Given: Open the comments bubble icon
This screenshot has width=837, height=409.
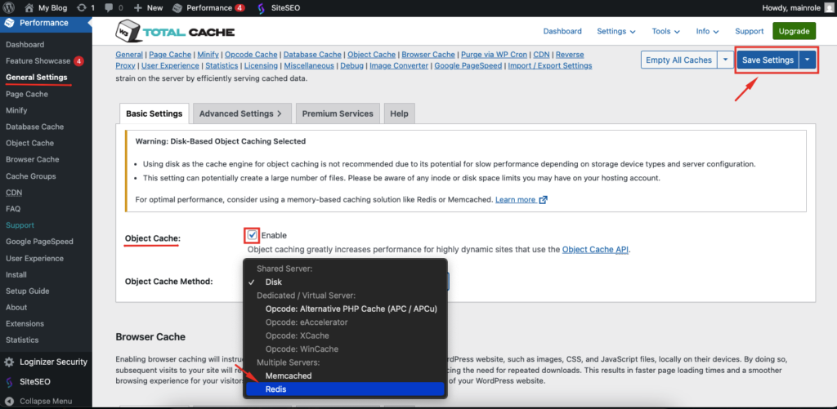Looking at the screenshot, I should pos(109,8).
